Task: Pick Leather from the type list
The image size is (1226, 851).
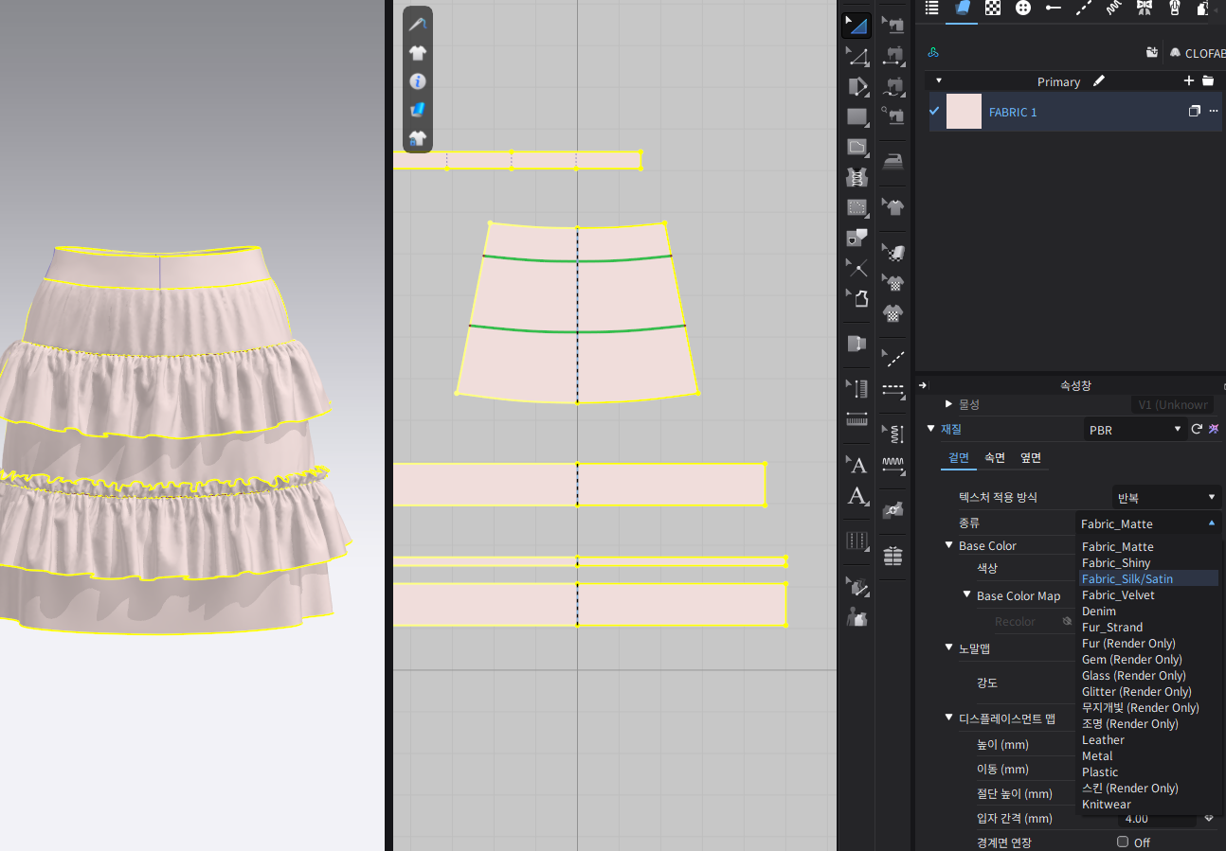Action: (x=1103, y=740)
